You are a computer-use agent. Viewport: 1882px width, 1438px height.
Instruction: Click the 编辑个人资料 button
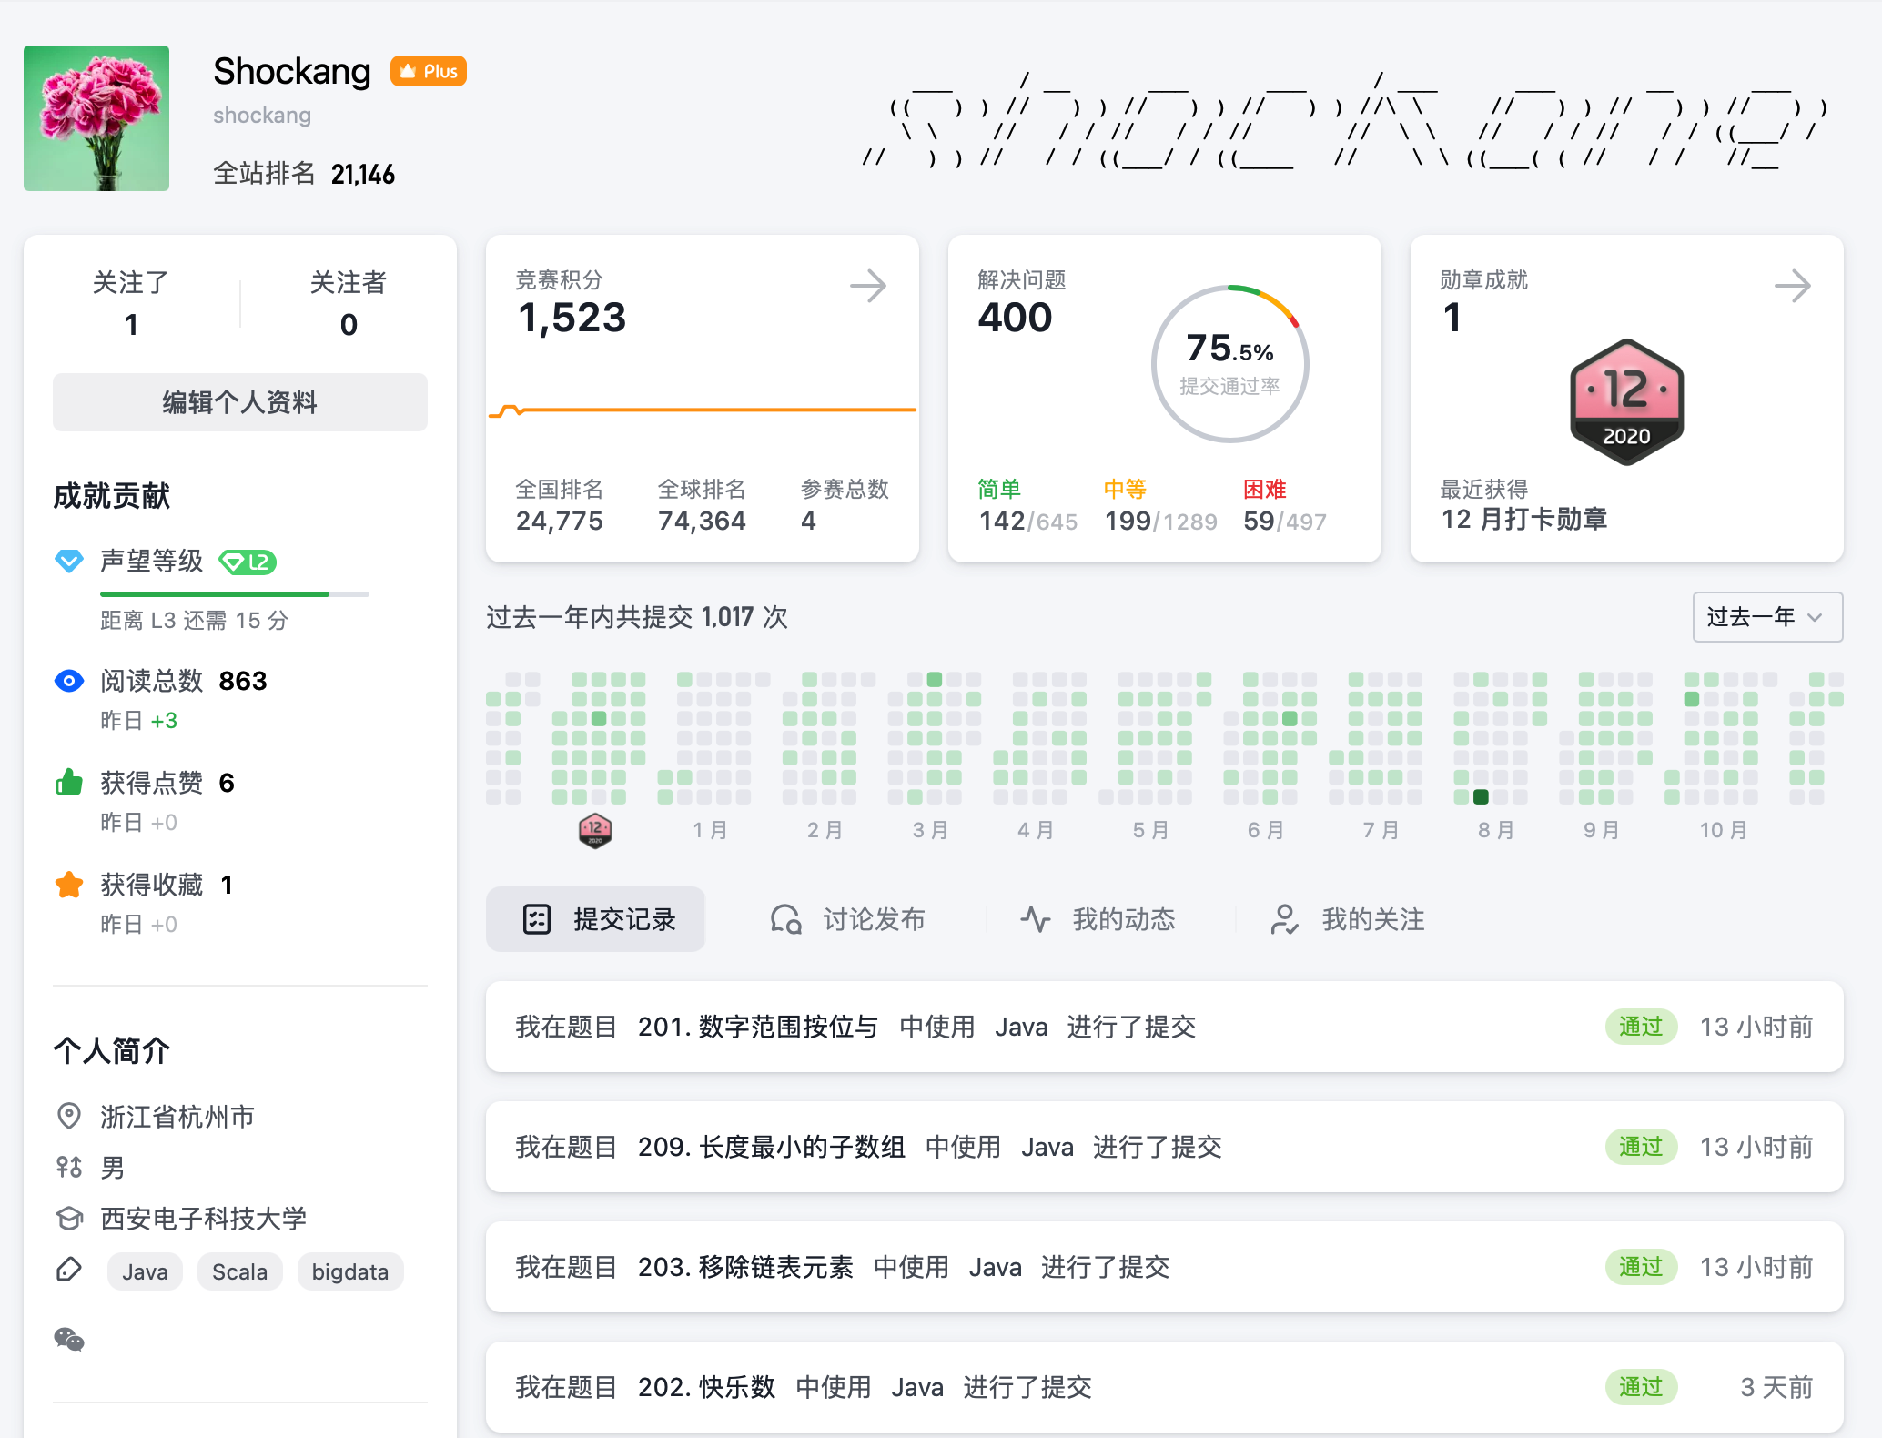click(239, 402)
